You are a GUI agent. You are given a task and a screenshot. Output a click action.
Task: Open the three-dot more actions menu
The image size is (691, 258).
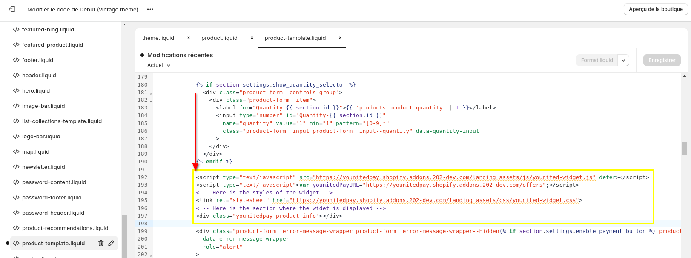[150, 9]
